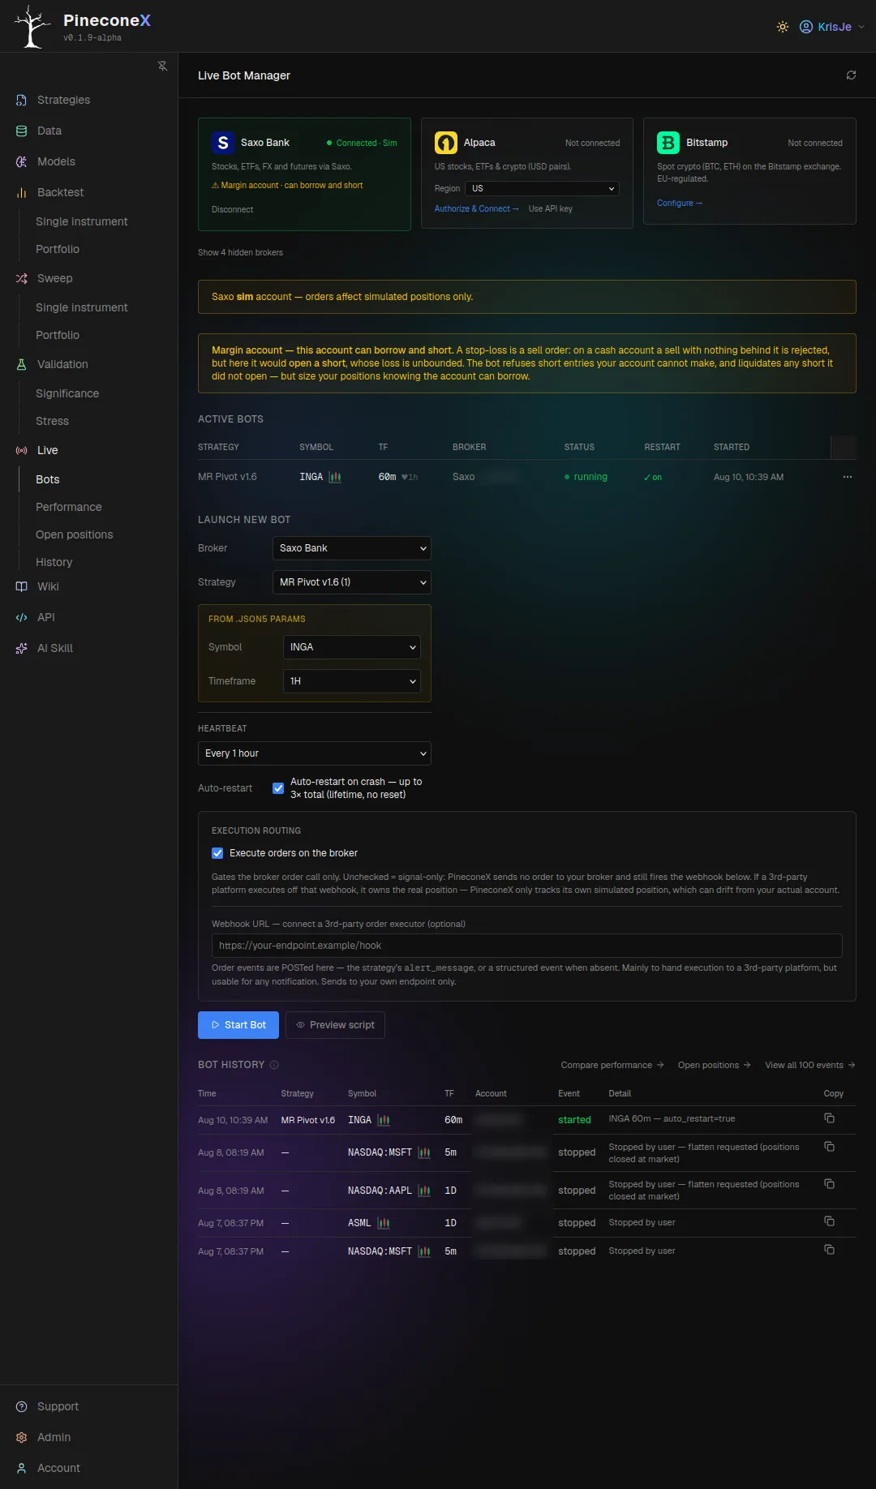This screenshot has width=876, height=1489.
Task: Click the API code icon
Action: [22, 617]
